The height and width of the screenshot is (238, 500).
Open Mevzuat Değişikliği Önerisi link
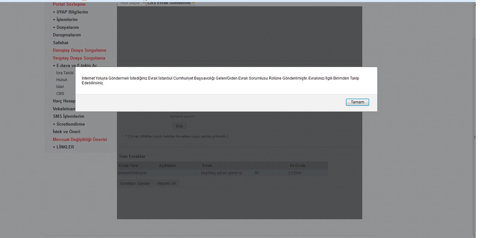80,139
